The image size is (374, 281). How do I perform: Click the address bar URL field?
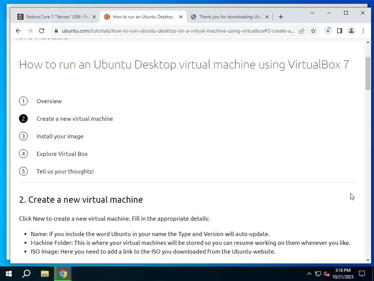pyautogui.click(x=178, y=31)
